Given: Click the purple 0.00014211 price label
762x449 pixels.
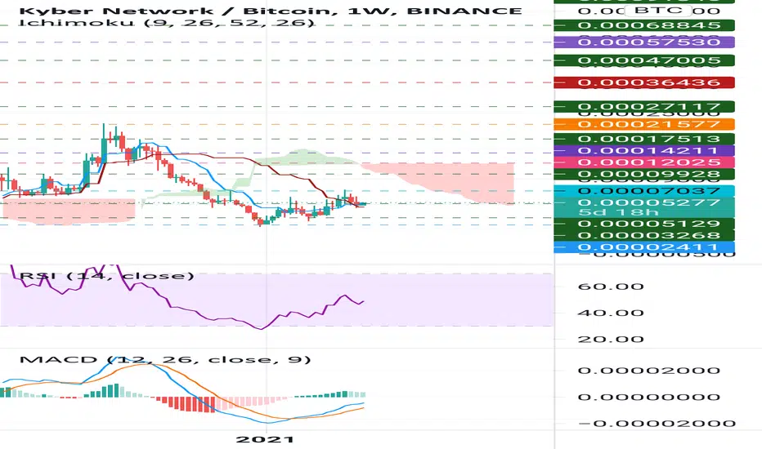Looking at the screenshot, I should pyautogui.click(x=644, y=150).
